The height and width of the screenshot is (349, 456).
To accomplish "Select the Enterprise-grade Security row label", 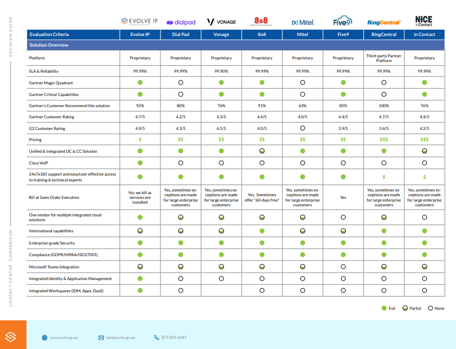I will [52, 243].
